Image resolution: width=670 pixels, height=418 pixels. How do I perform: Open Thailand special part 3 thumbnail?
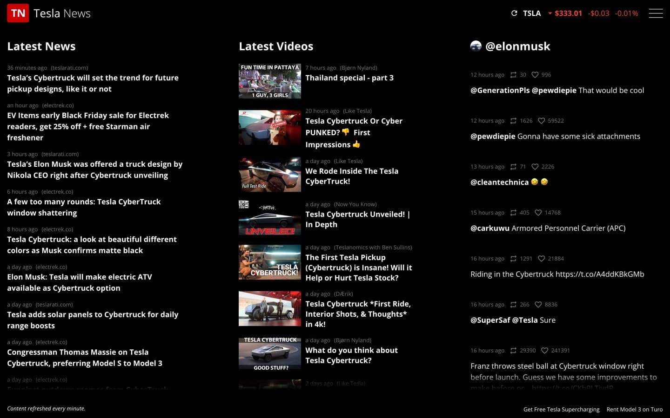[x=270, y=81]
